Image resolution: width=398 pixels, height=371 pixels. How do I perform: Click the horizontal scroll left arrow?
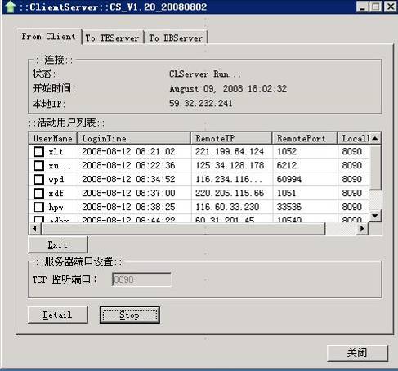pos(34,228)
